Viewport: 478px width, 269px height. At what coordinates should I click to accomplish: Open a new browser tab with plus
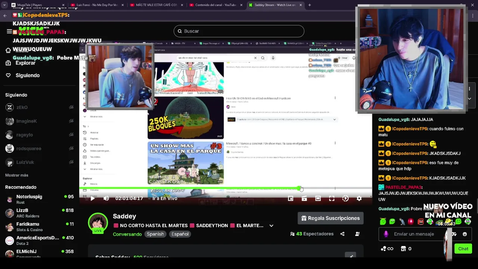[x=310, y=5]
